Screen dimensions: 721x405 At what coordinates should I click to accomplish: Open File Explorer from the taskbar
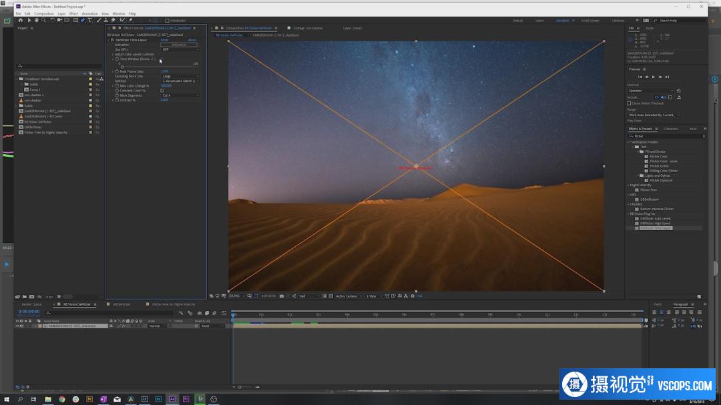click(x=48, y=399)
